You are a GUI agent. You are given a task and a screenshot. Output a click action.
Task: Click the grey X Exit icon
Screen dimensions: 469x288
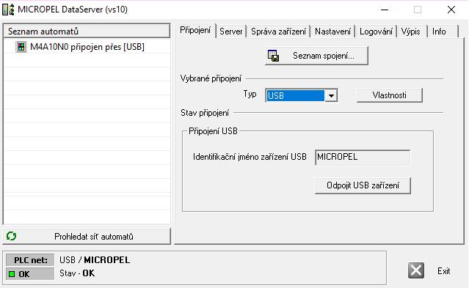tap(415, 270)
